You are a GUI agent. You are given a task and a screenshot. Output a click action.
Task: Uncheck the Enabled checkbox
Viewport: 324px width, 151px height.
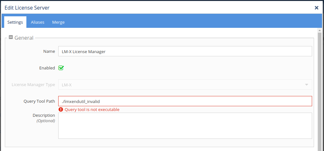click(x=61, y=68)
